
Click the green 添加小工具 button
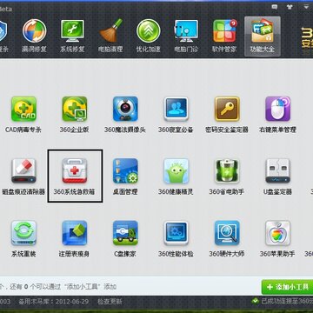point(287,287)
